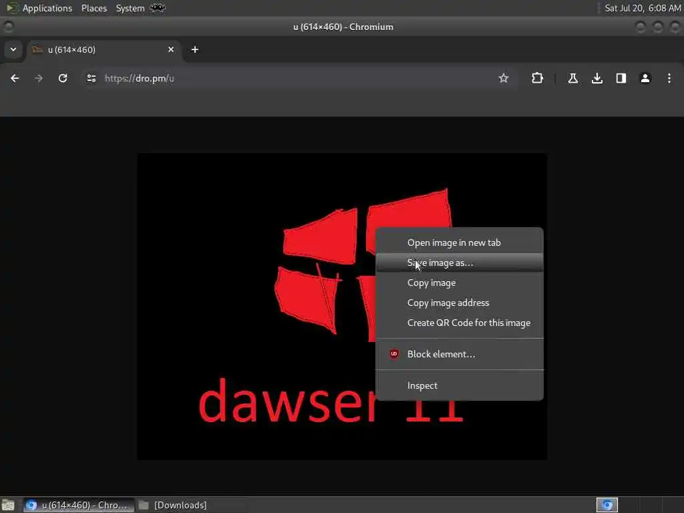Viewport: 684px width, 513px height.
Task: Open the Places menu
Action: (94, 8)
